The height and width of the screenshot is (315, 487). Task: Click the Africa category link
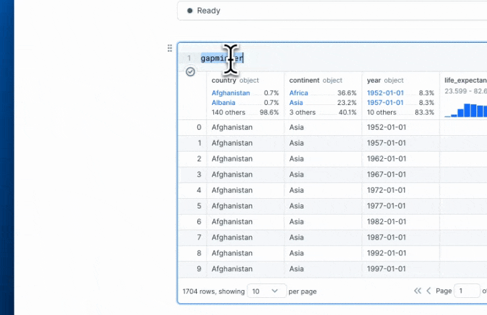click(x=299, y=93)
